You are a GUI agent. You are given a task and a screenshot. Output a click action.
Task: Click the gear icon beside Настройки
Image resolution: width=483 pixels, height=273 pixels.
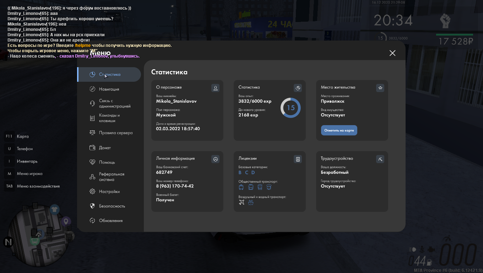coord(92,191)
